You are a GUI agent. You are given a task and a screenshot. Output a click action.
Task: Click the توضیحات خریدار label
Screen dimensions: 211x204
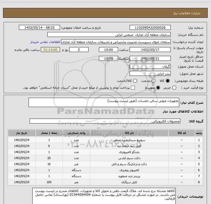pyautogui.click(x=190, y=197)
